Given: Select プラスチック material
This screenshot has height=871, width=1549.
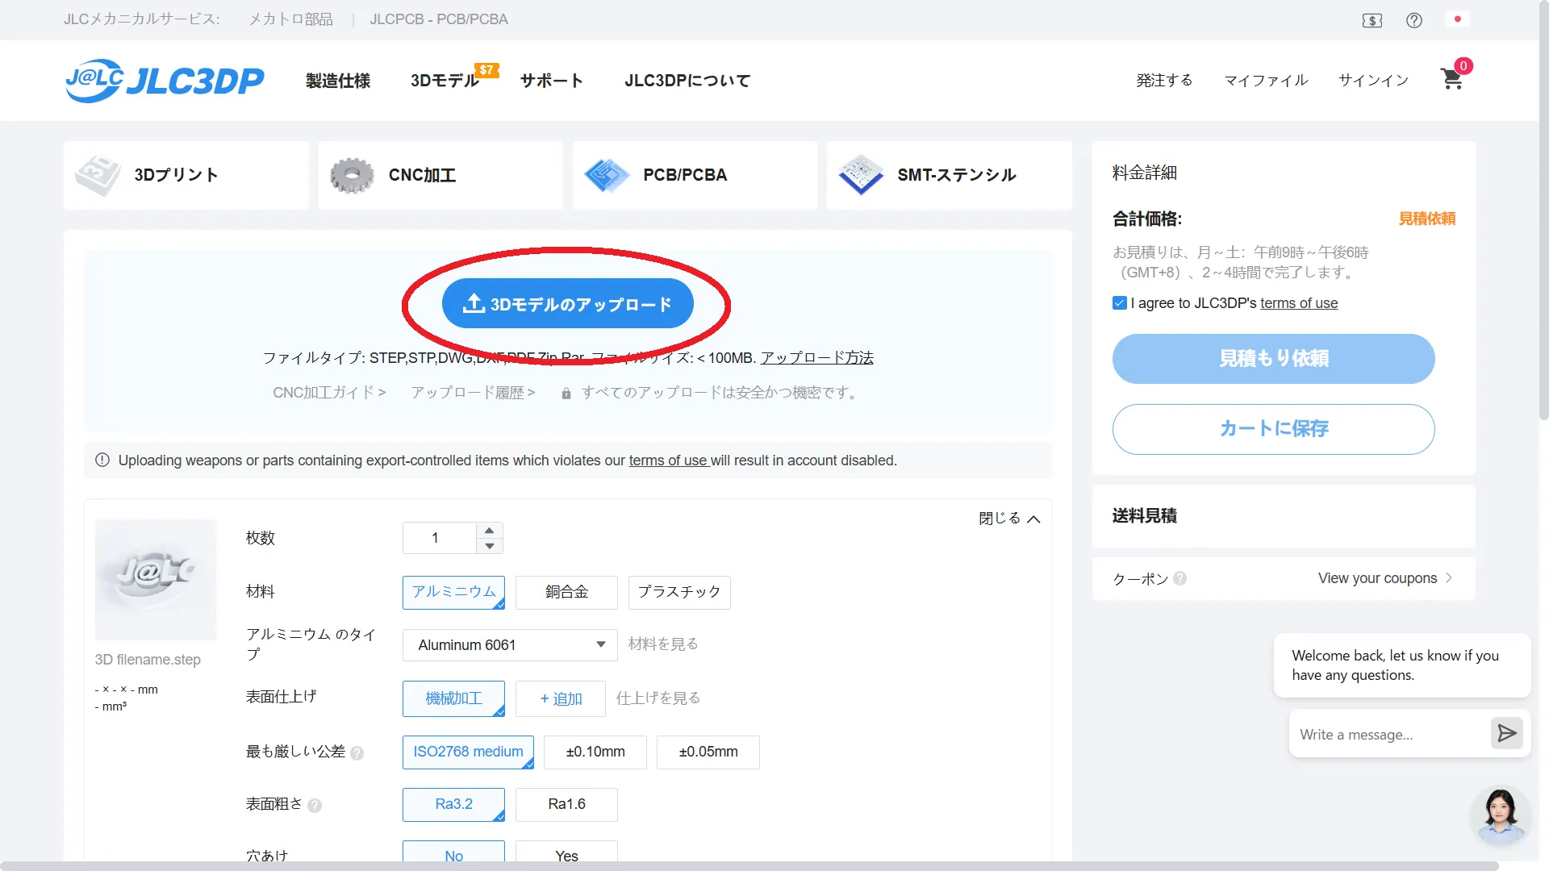Looking at the screenshot, I should click(679, 592).
